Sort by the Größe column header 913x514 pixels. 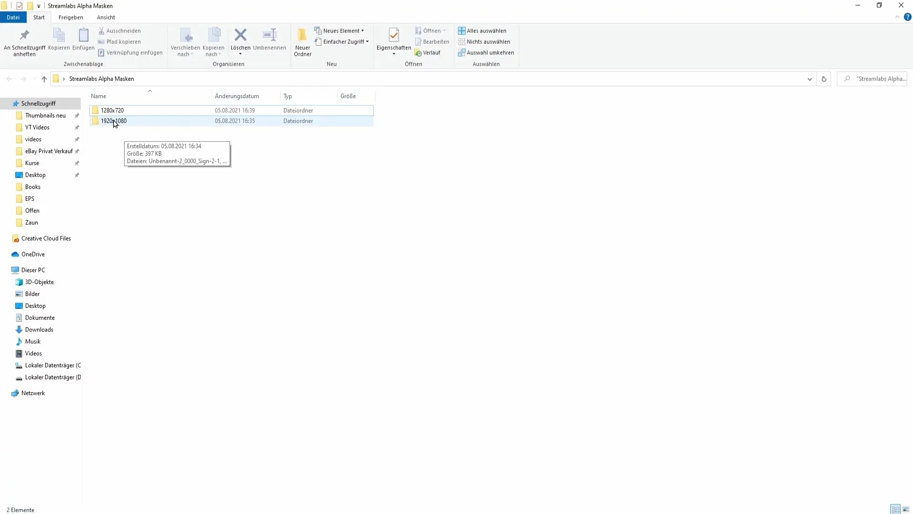[356, 96]
